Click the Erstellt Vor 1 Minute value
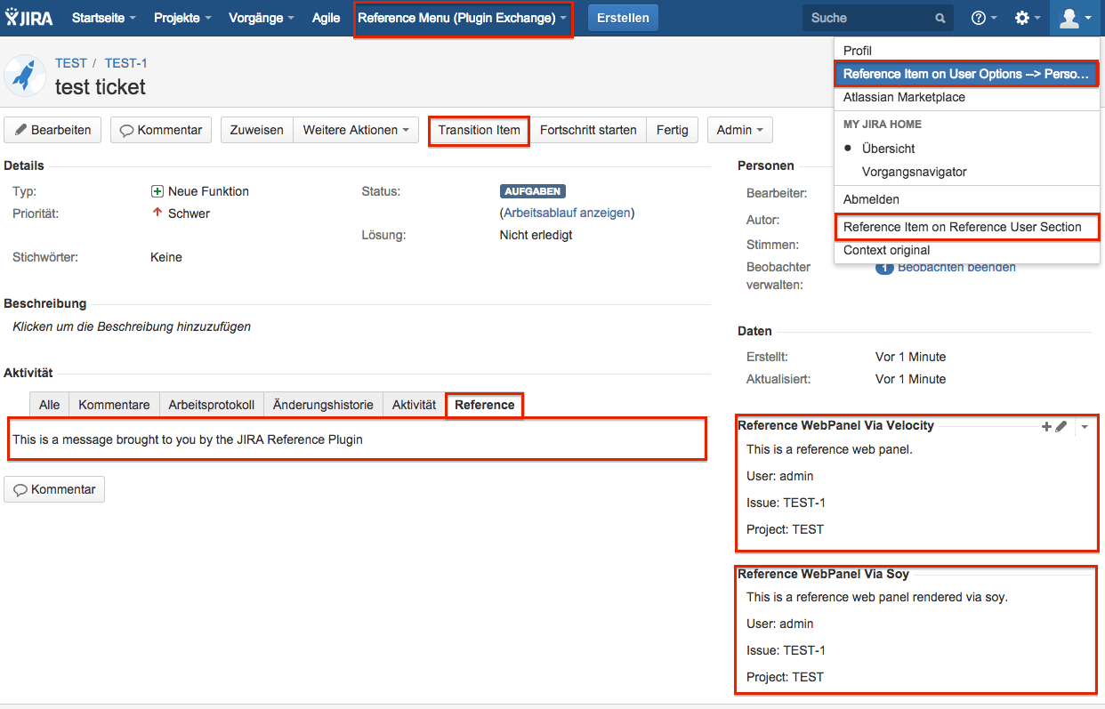1105x709 pixels. click(910, 357)
